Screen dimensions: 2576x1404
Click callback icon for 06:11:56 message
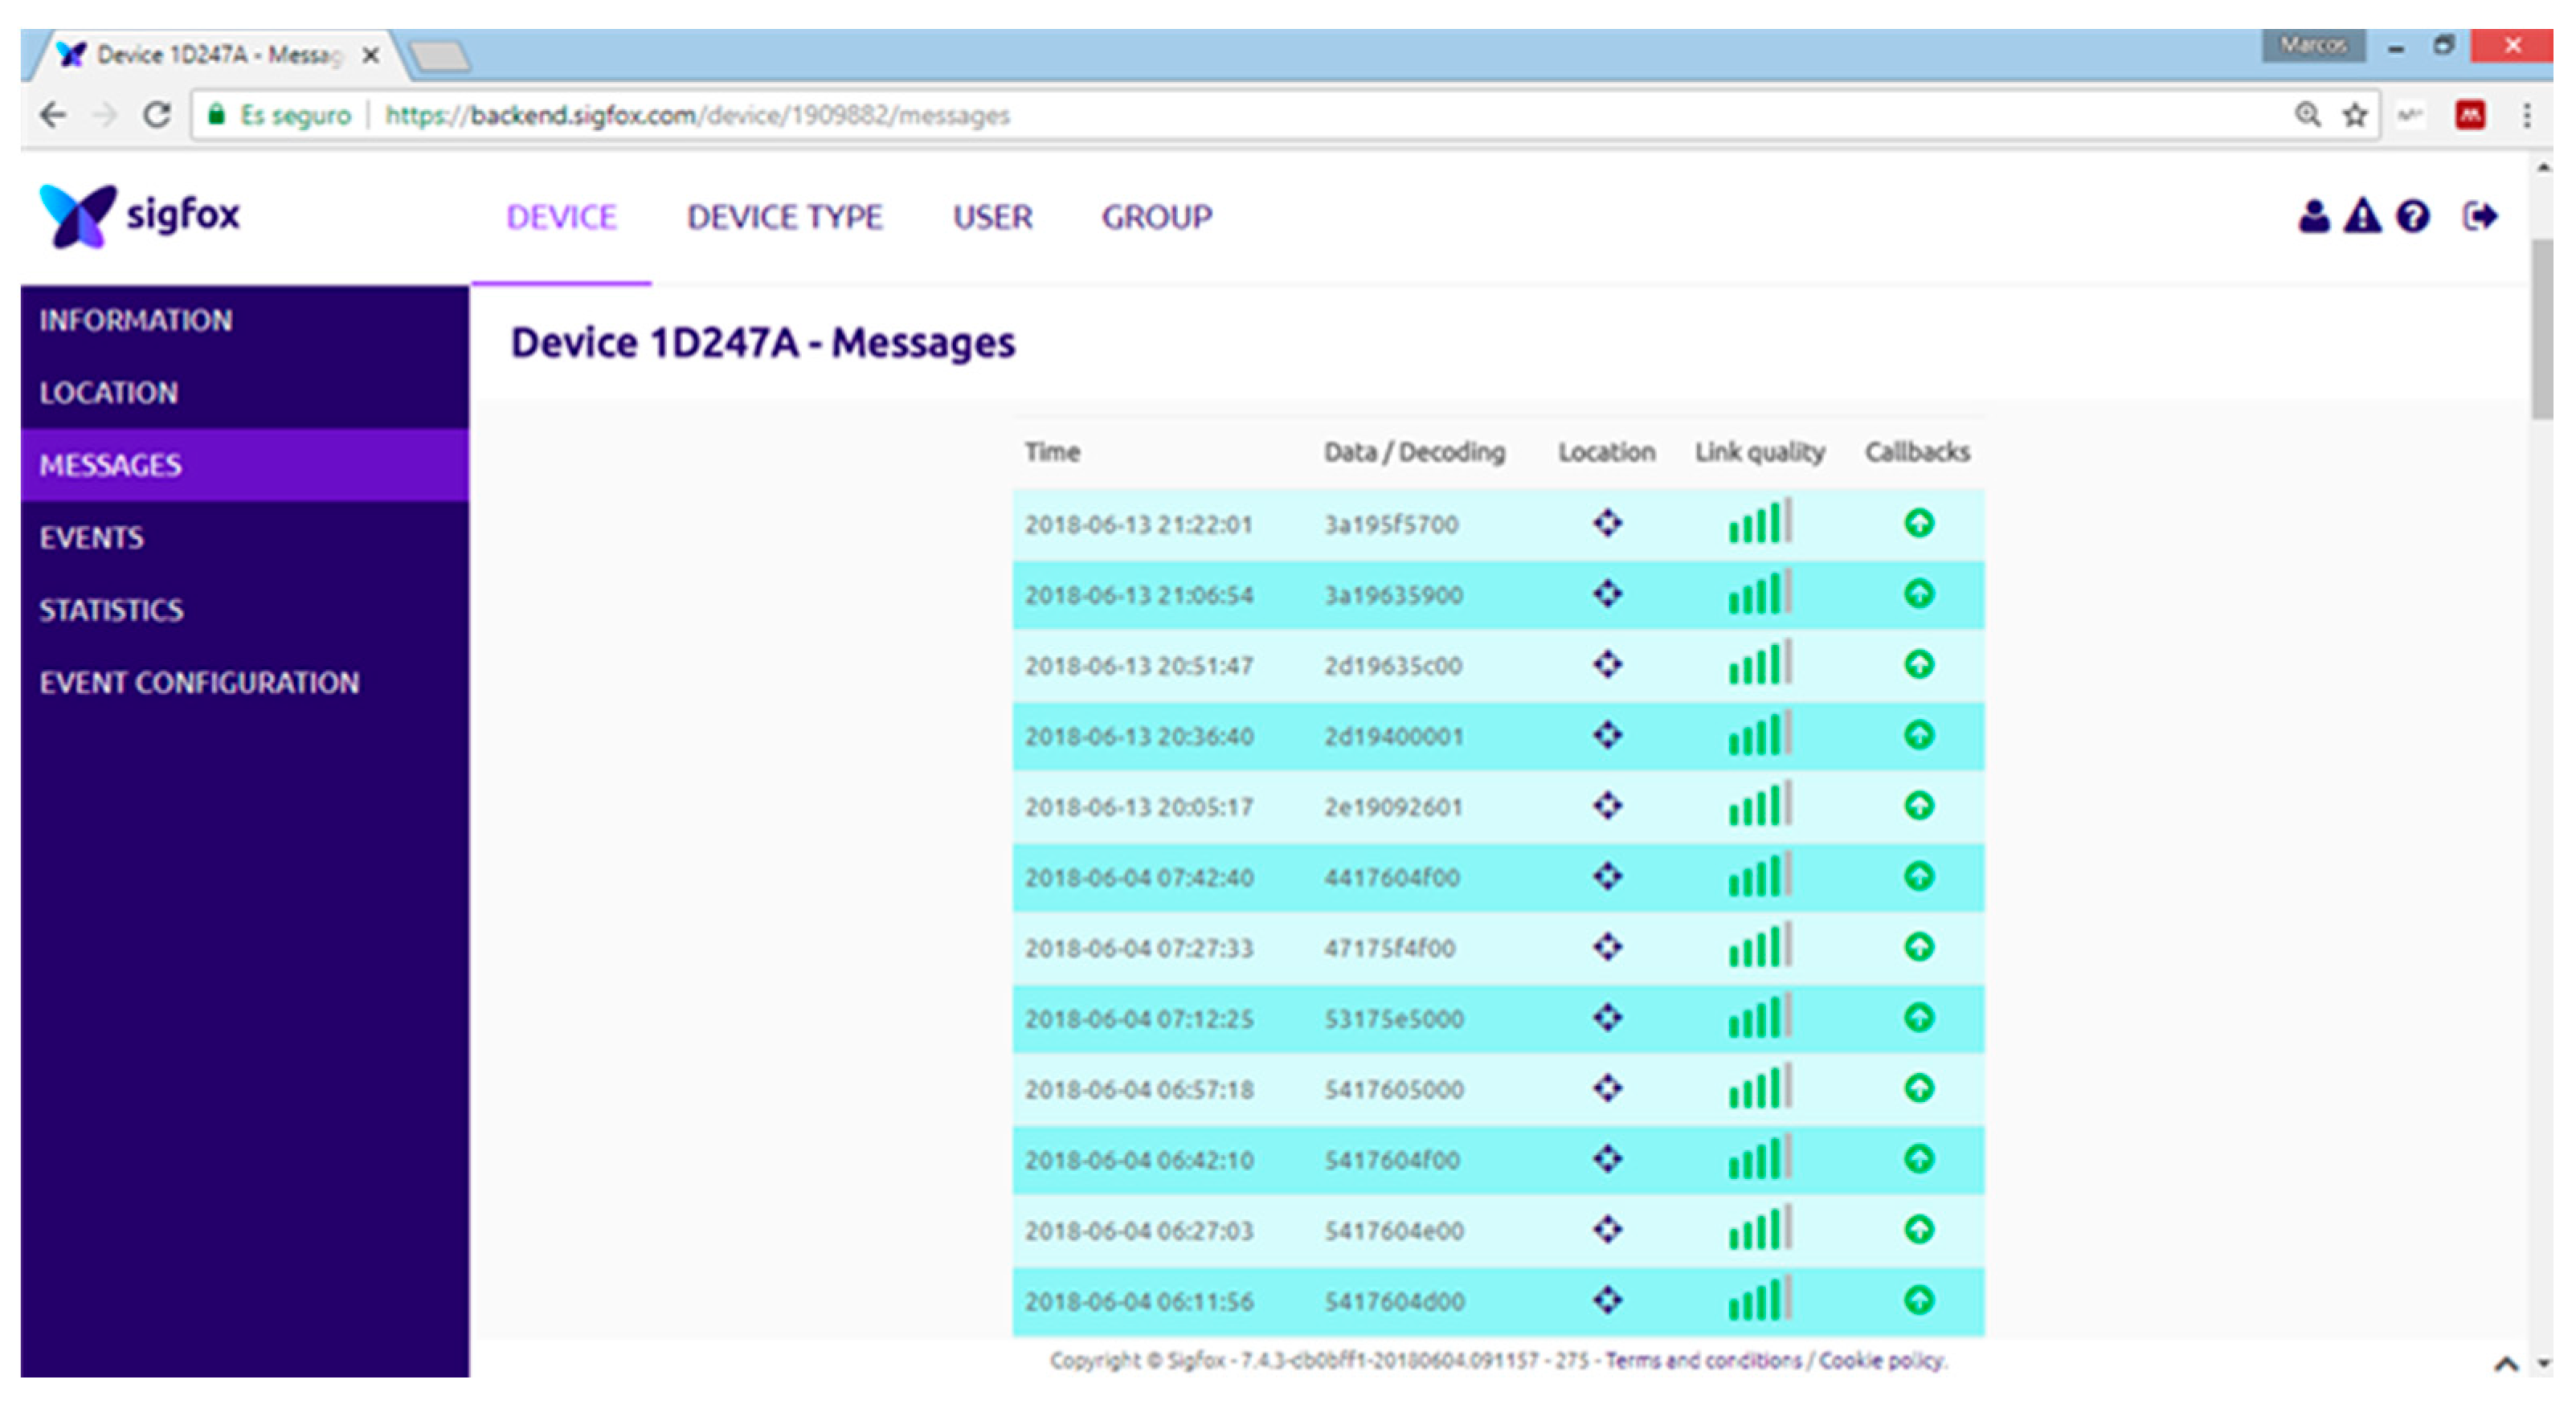click(1918, 1300)
